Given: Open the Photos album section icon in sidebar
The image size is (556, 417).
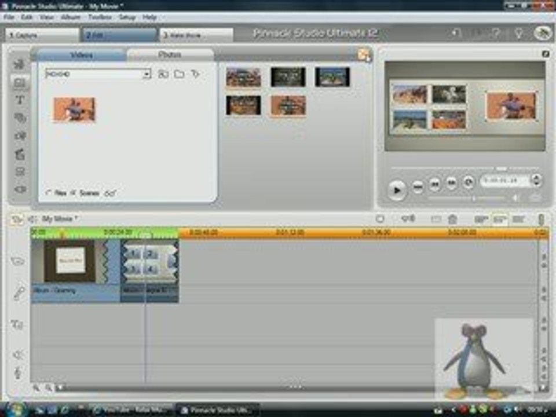Looking at the screenshot, I should pyautogui.click(x=20, y=83).
